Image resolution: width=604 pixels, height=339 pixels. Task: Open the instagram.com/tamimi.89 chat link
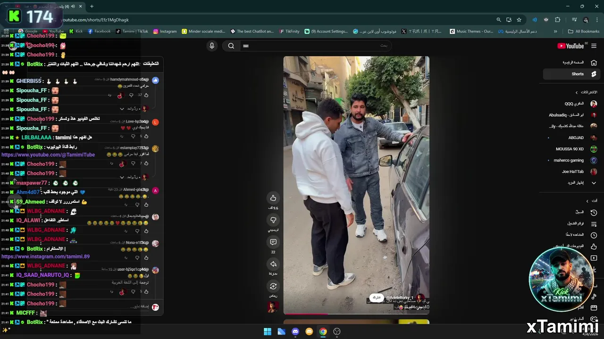pyautogui.click(x=46, y=257)
